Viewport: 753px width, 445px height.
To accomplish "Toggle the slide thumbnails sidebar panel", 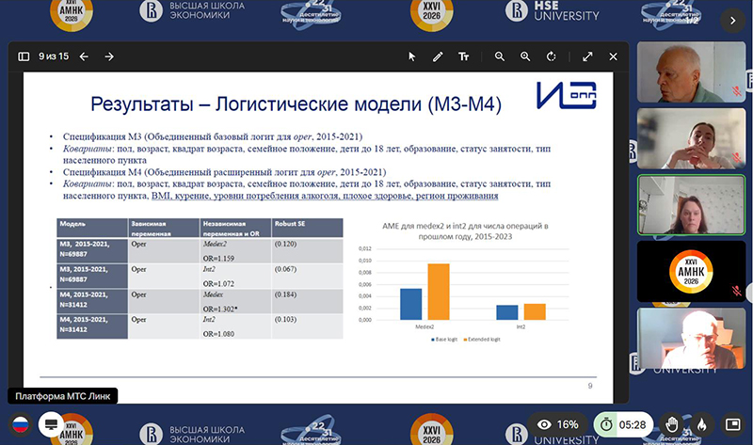I will [24, 56].
